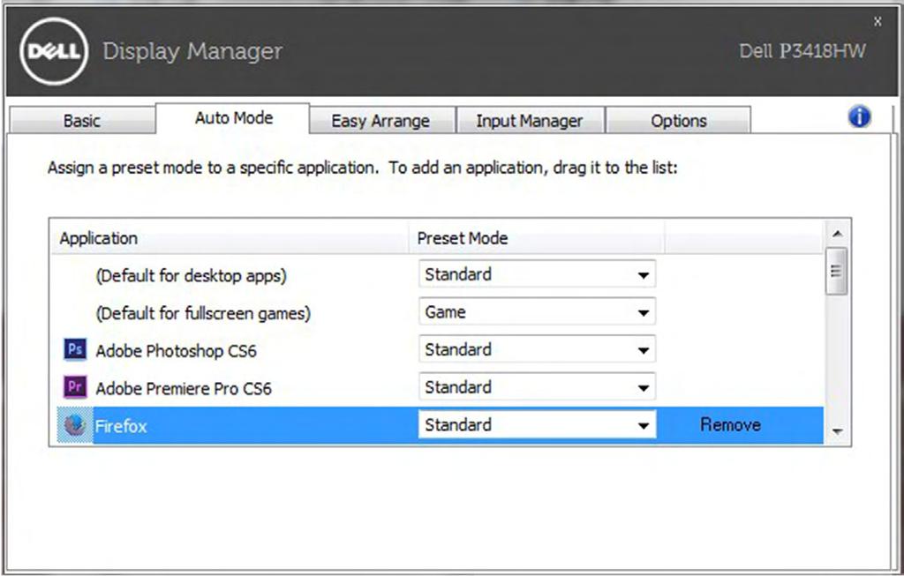
Task: Select the Adobe Photoshop CS6 row text
Action: [x=176, y=351]
